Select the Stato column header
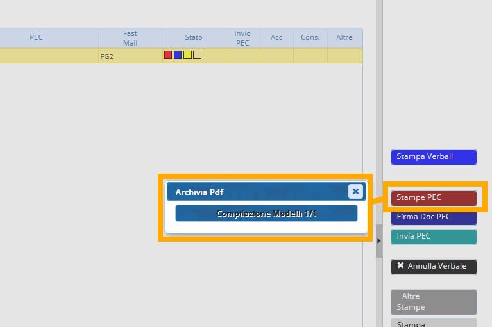 coord(194,37)
